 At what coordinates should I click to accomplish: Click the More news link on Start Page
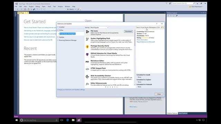(x=133, y=107)
